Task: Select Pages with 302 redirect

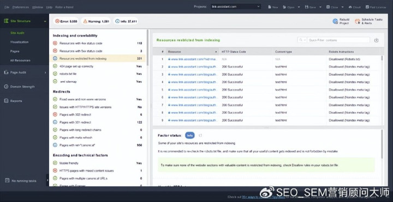Action: (x=98, y=114)
